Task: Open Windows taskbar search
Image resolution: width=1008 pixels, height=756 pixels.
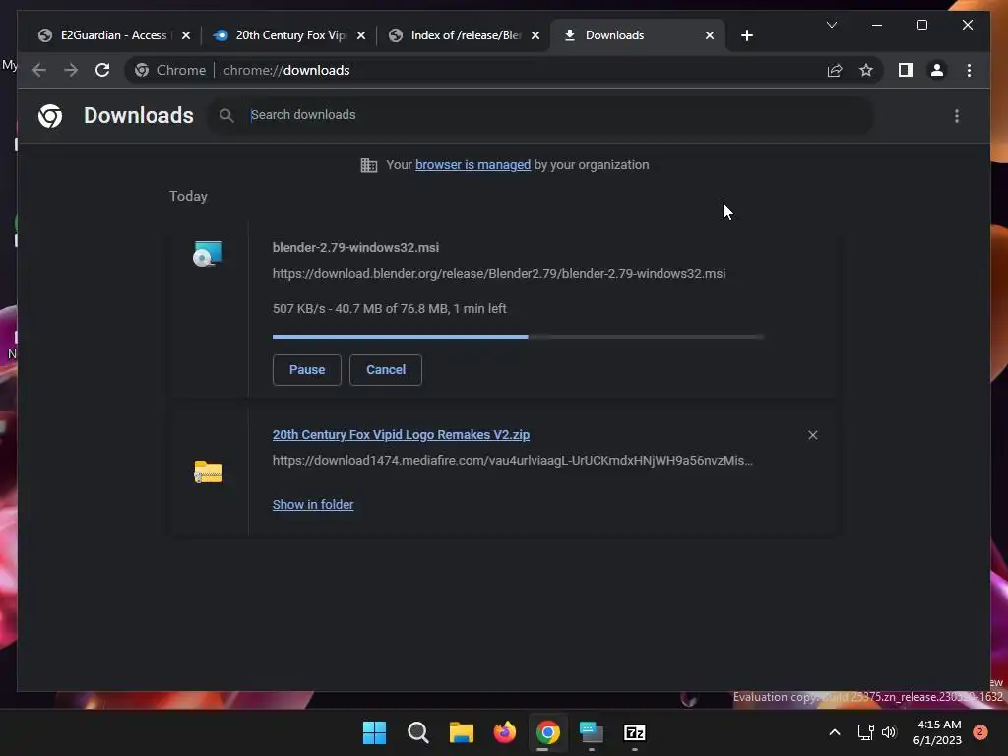Action: [417, 732]
